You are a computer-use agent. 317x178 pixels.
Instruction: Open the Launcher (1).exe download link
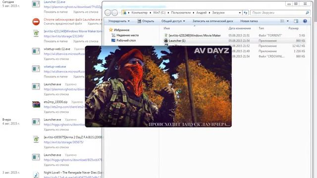(x=54, y=2)
